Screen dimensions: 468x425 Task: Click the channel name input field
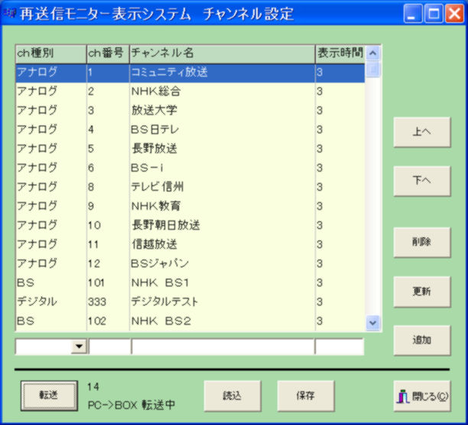point(223,347)
